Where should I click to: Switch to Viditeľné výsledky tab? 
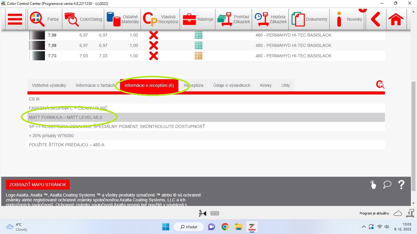(x=49, y=85)
